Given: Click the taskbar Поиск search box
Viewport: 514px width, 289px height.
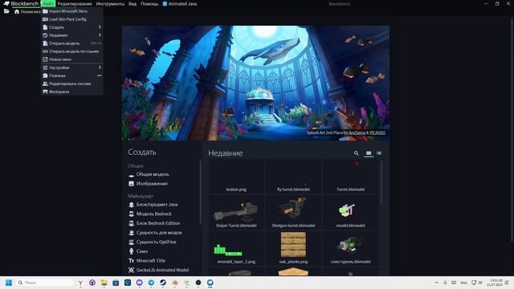Looking at the screenshot, I should pyautogui.click(x=45, y=283).
